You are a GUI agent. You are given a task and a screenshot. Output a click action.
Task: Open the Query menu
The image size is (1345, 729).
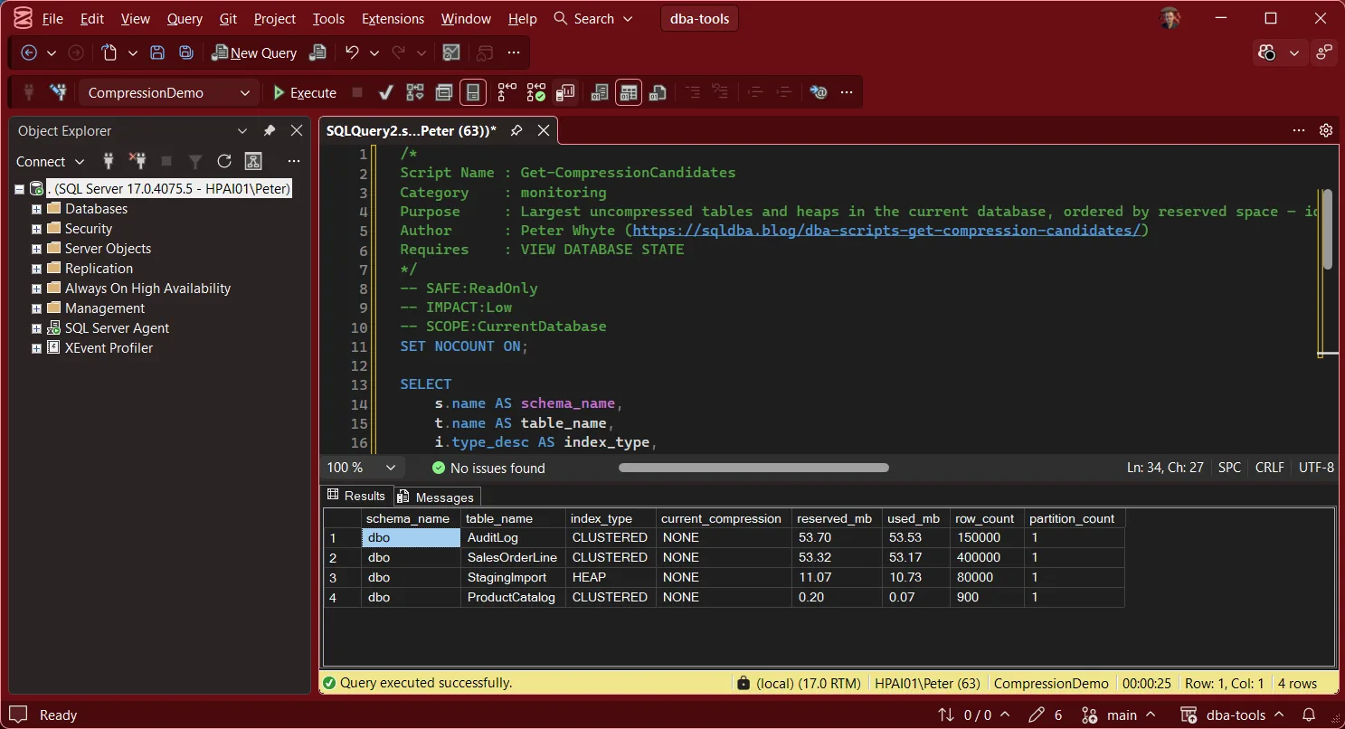click(x=185, y=18)
